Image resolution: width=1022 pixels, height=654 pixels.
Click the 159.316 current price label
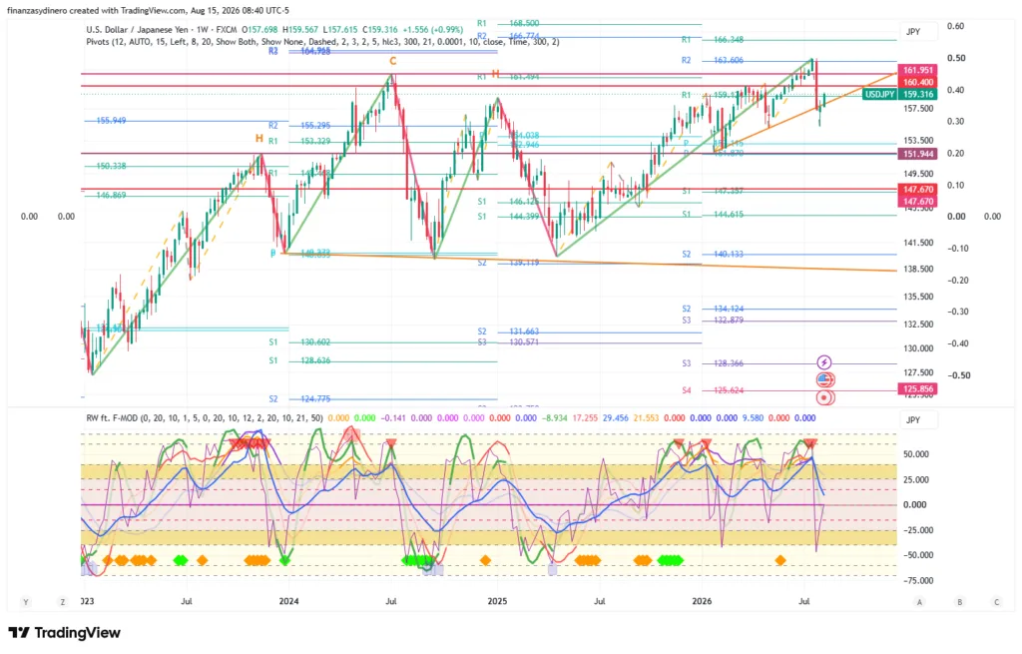click(918, 95)
